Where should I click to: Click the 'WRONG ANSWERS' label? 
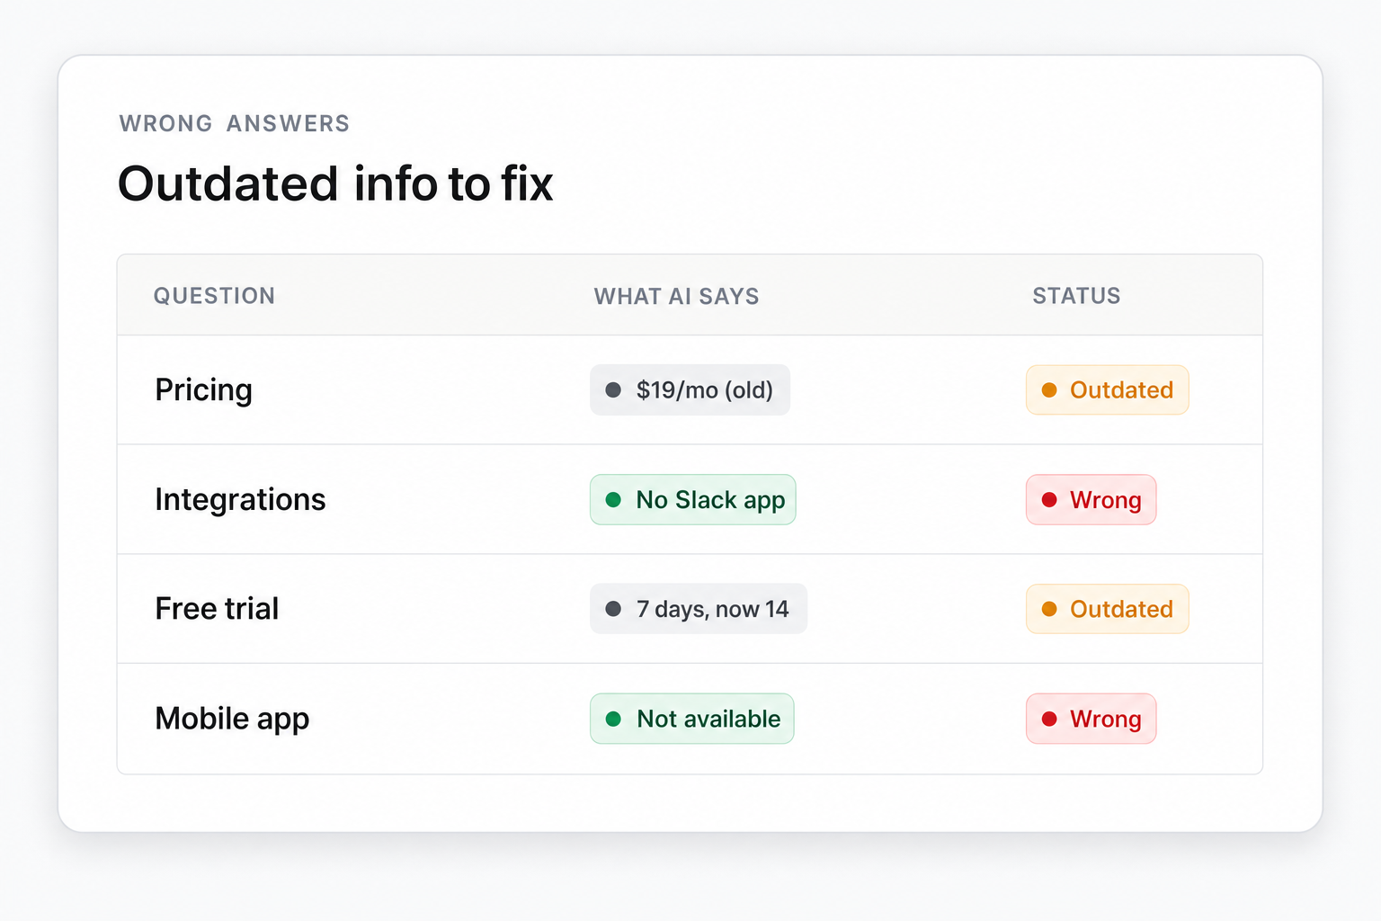(x=235, y=123)
